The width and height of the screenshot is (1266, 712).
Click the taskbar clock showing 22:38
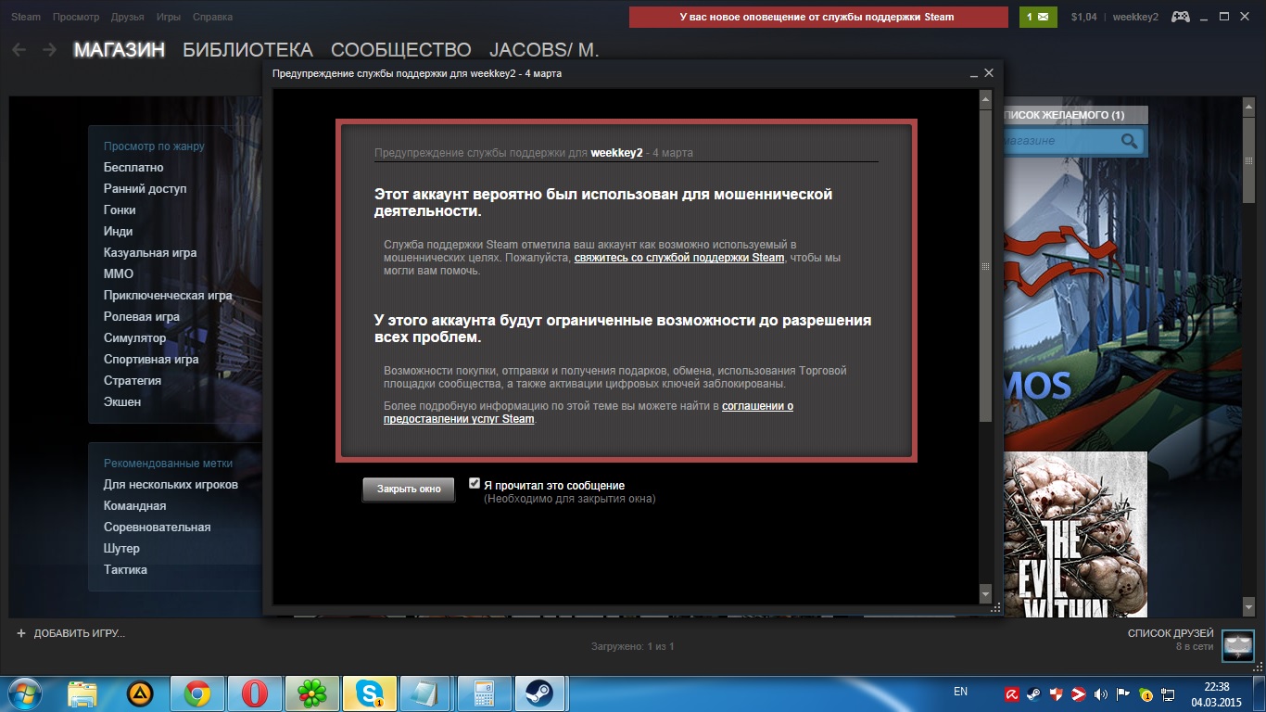[x=1216, y=693]
